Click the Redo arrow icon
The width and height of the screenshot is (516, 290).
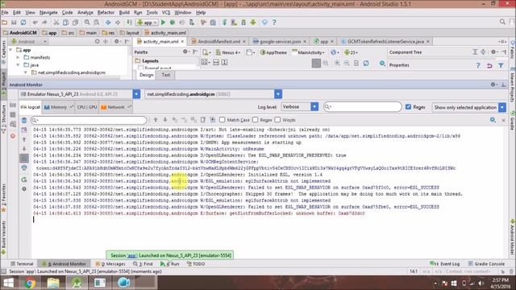point(44,23)
